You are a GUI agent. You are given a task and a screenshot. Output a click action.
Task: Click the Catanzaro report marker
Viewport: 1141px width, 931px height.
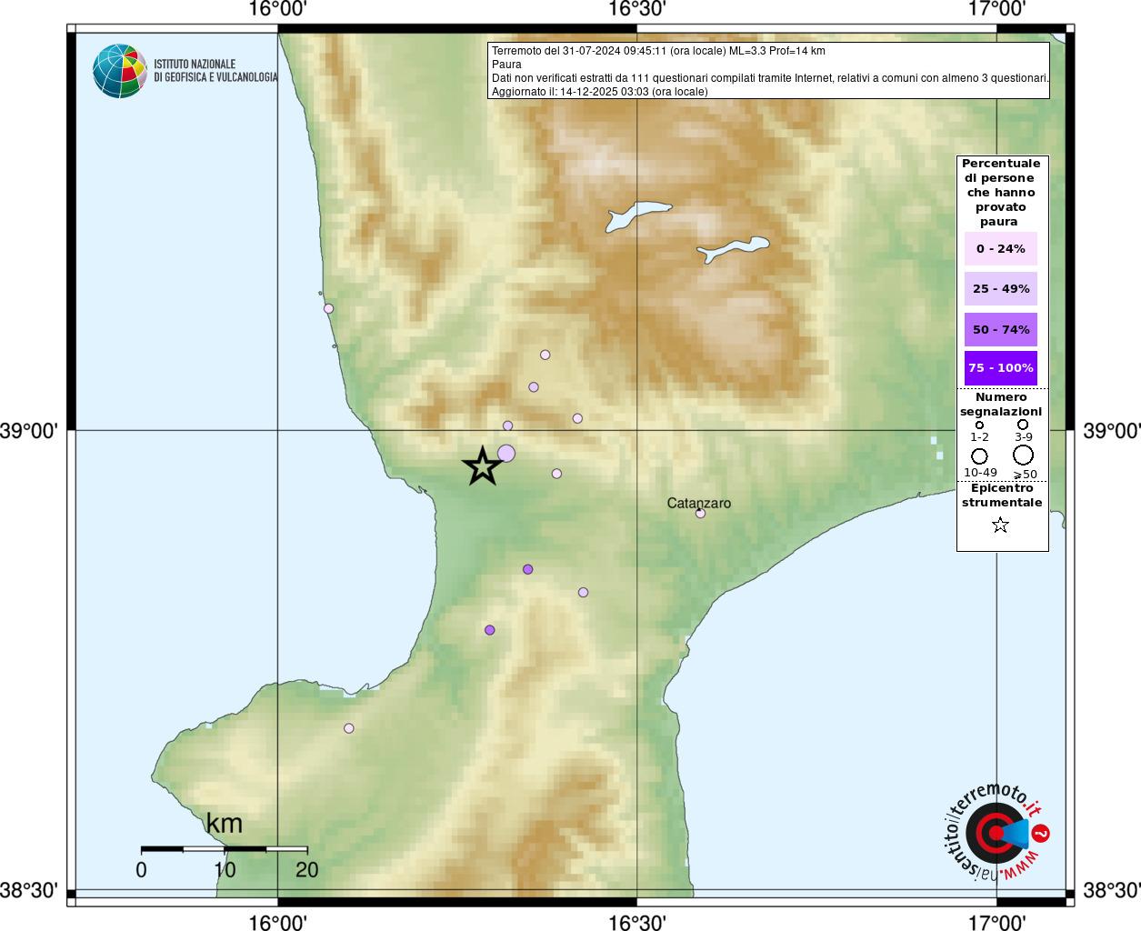(x=700, y=514)
